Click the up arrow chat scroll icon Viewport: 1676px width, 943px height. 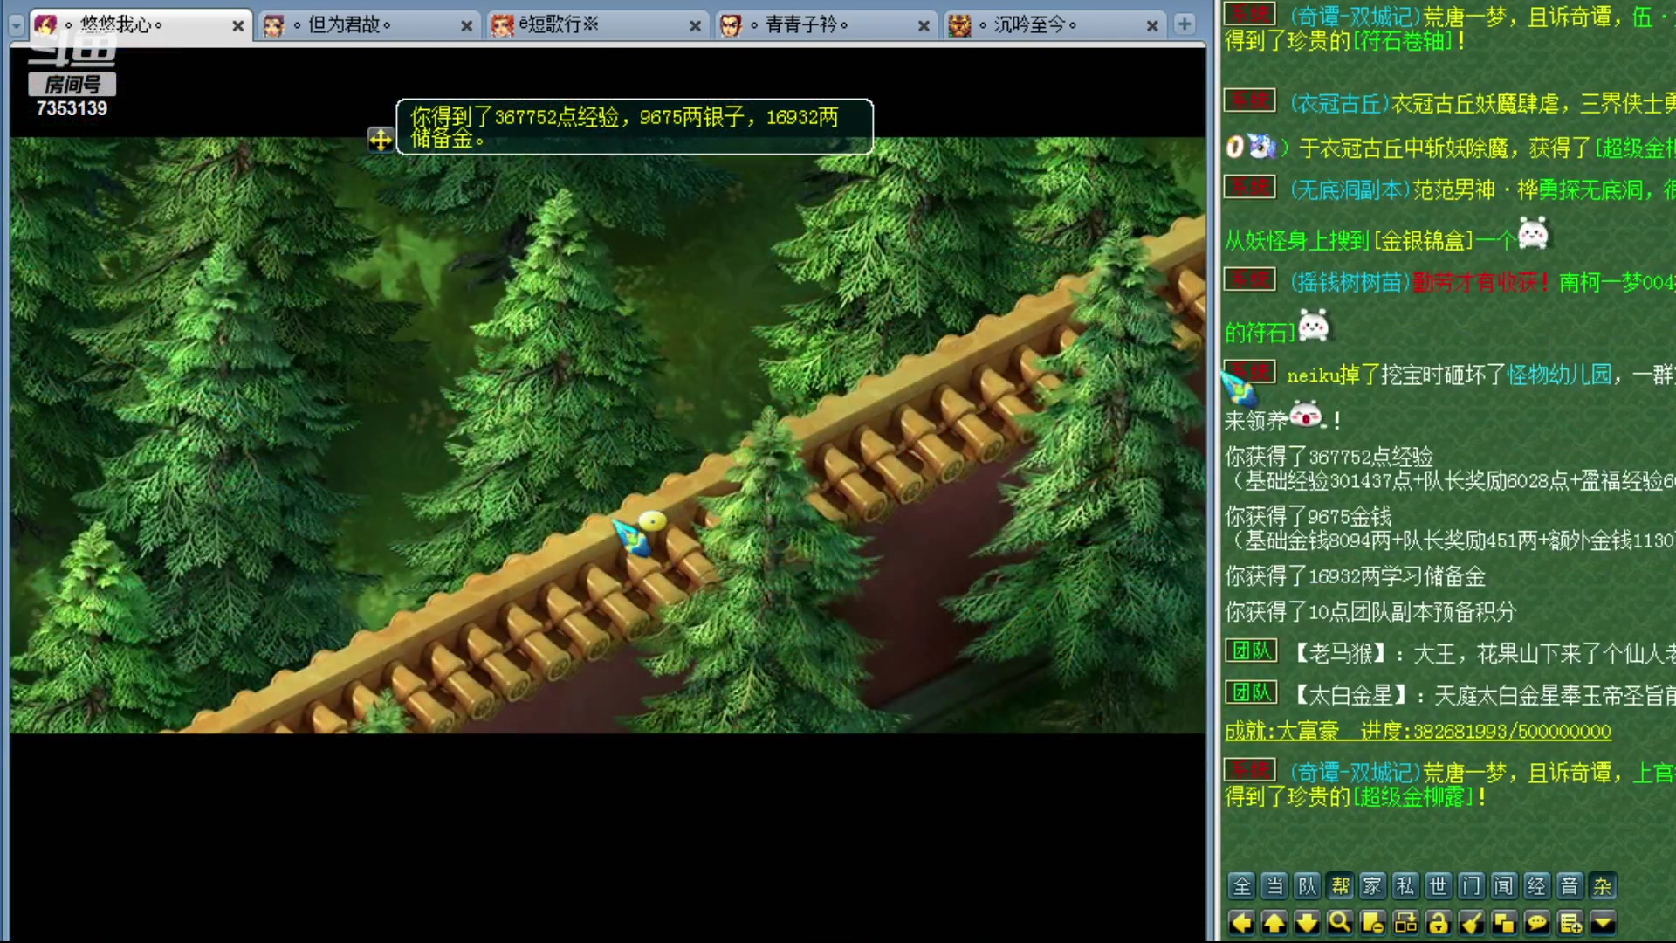1274,923
